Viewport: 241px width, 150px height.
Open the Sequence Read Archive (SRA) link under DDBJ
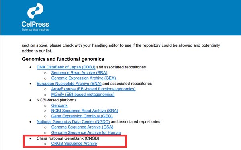click(x=79, y=73)
